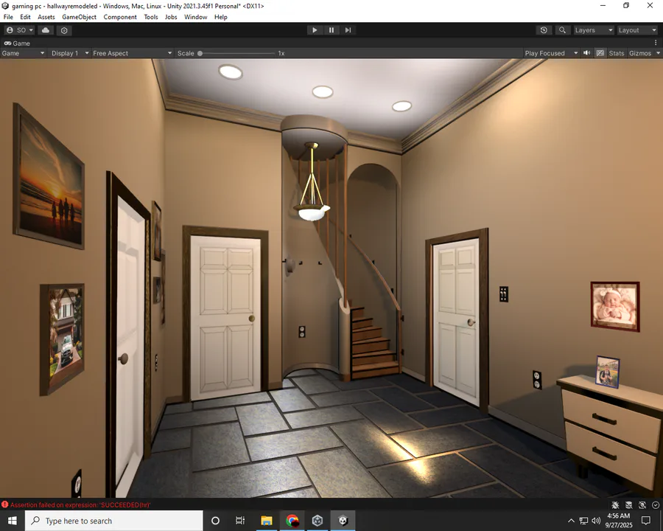
Task: Toggle the keyboard shortcuts icon in Game view
Action: pos(600,53)
